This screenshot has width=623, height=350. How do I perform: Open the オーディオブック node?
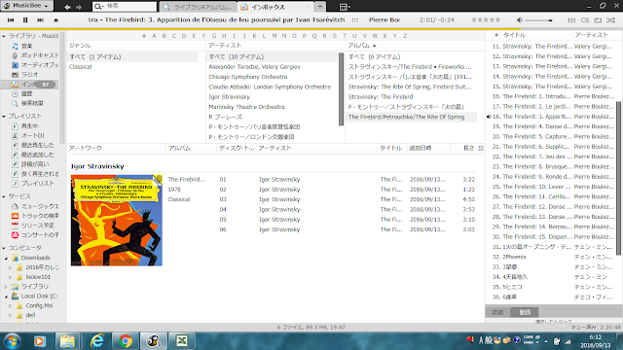click(35, 65)
